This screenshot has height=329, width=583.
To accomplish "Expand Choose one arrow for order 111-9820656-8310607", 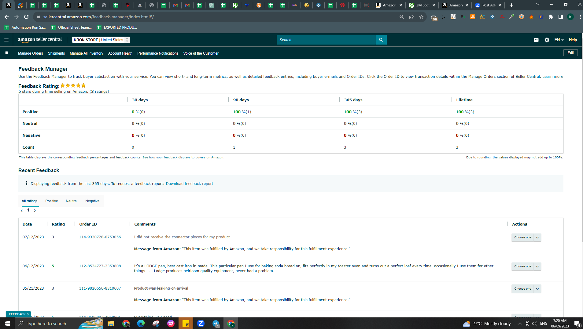I will (x=537, y=289).
